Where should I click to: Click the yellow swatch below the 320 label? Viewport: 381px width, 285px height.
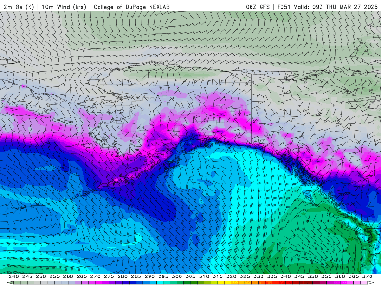pyautogui.click(x=228, y=283)
